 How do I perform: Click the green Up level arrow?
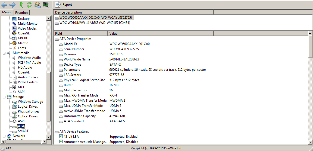tap(21, 4)
